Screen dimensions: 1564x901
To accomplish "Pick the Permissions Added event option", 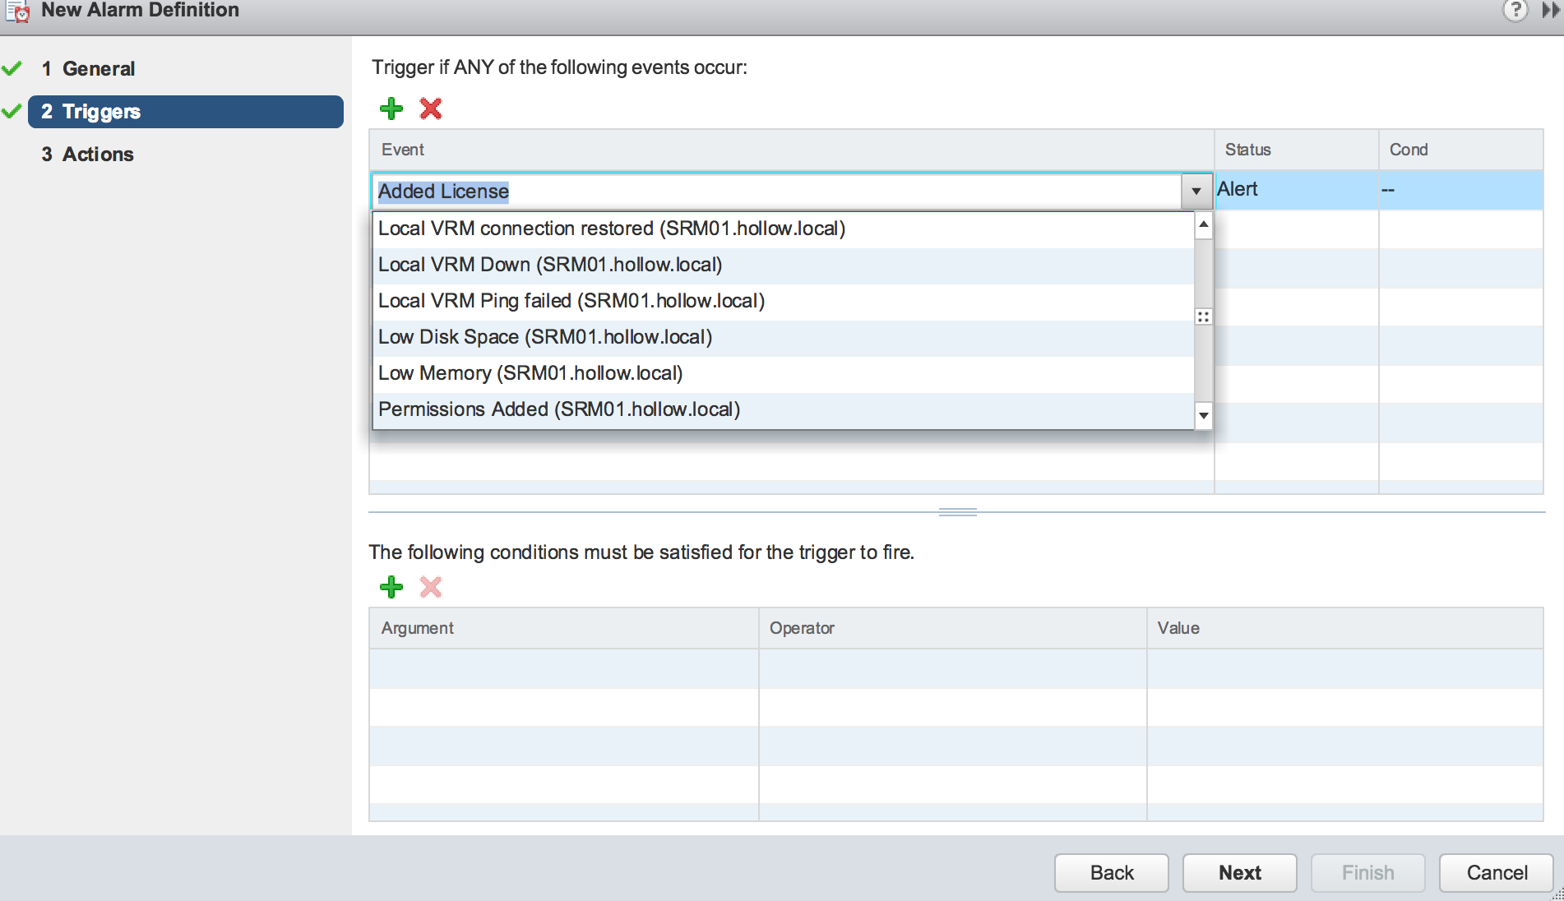I will (x=558, y=409).
